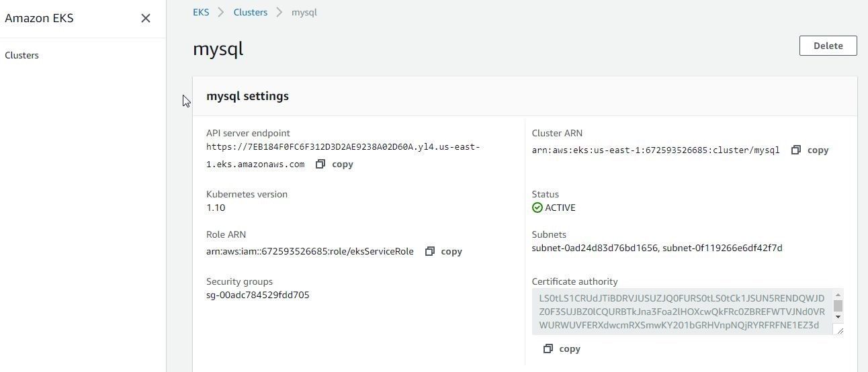Click the ACTIVE status indicator
The height and width of the screenshot is (372, 868).
pyautogui.click(x=554, y=207)
